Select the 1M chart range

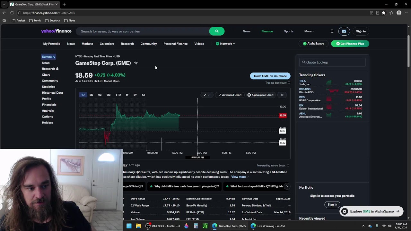(100, 95)
